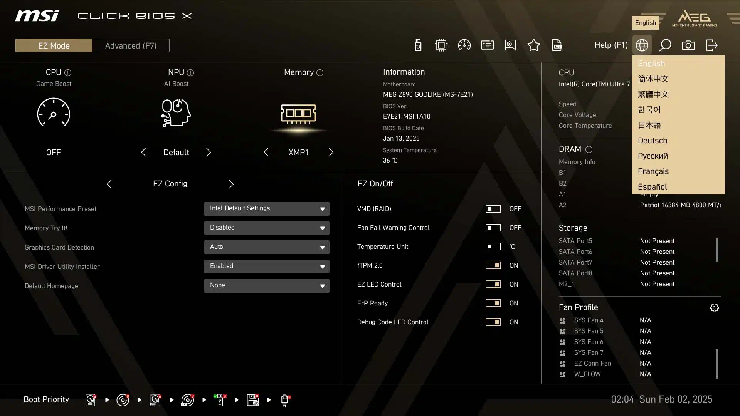The image size is (740, 416).
Task: Select the USB floppy boot device icon
Action: click(253, 400)
